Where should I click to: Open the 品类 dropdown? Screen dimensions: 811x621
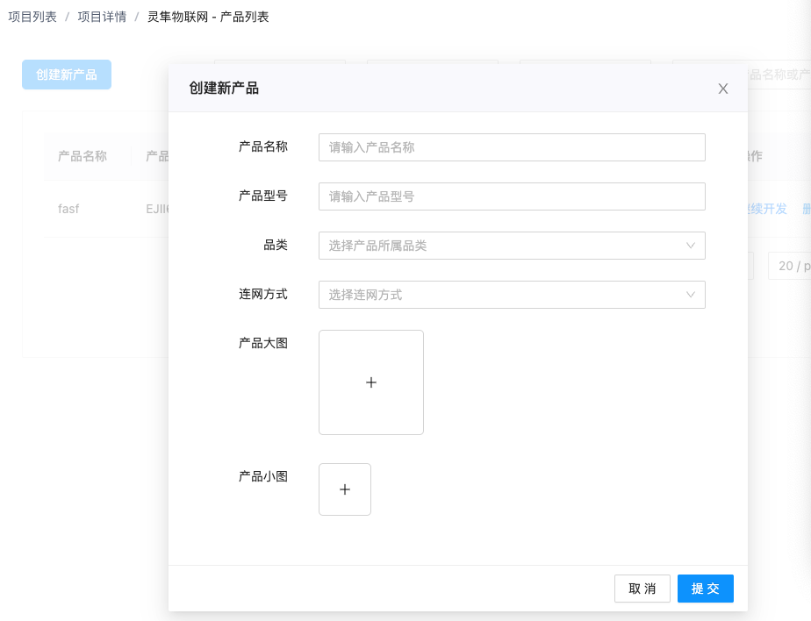pos(512,246)
